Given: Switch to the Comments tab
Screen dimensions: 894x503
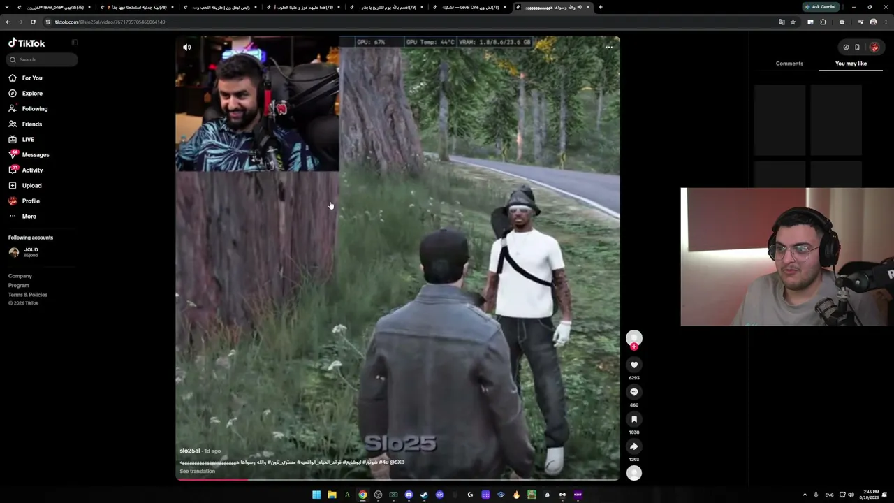Looking at the screenshot, I should (789, 64).
